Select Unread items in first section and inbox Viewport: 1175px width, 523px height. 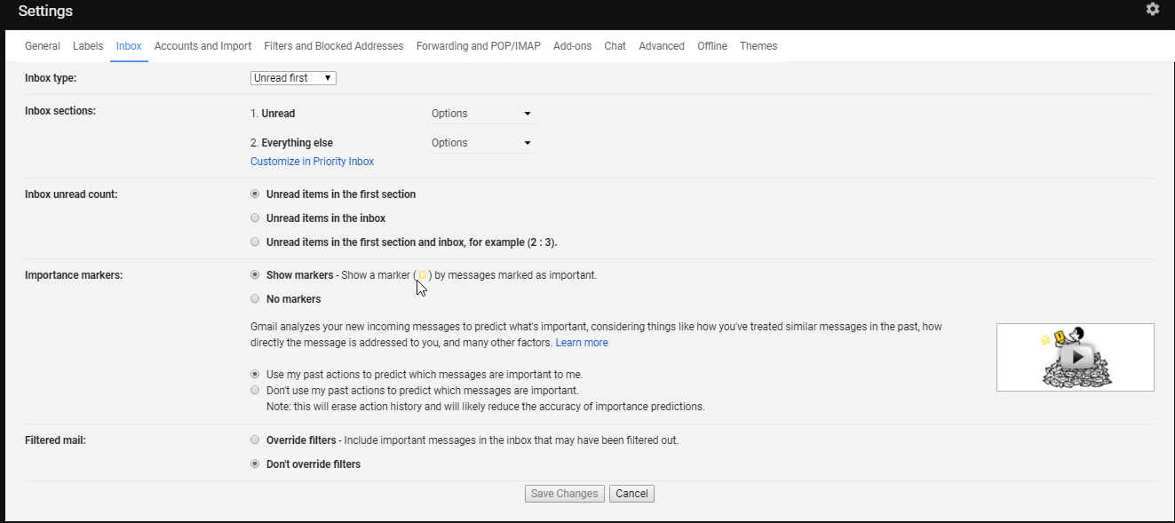click(x=256, y=242)
